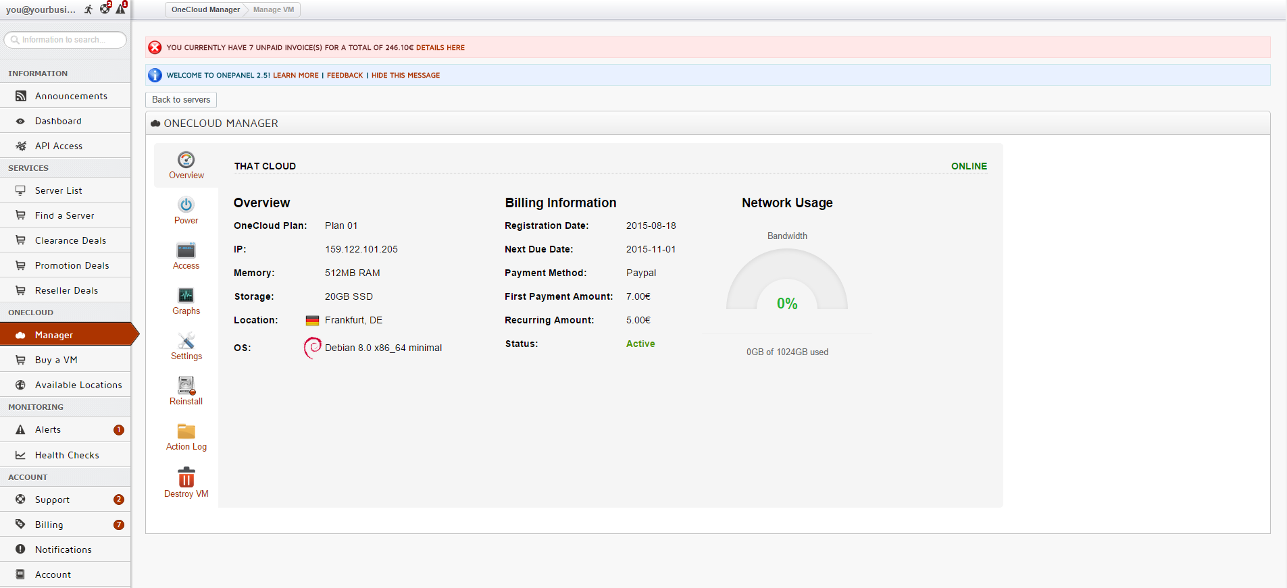This screenshot has width=1287, height=588.
Task: Click the bandwidth usage gauge
Action: (786, 284)
